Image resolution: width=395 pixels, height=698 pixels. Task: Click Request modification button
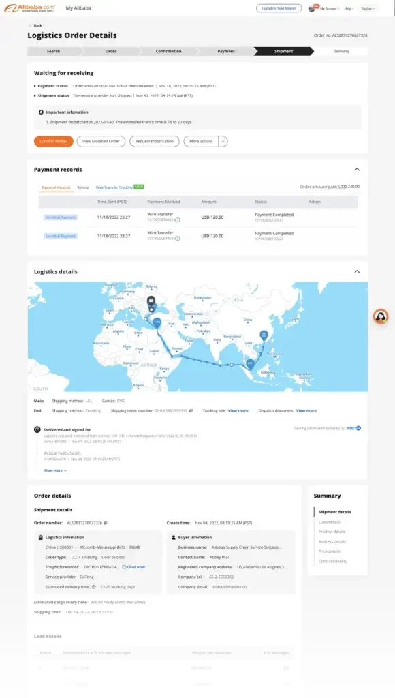click(155, 141)
